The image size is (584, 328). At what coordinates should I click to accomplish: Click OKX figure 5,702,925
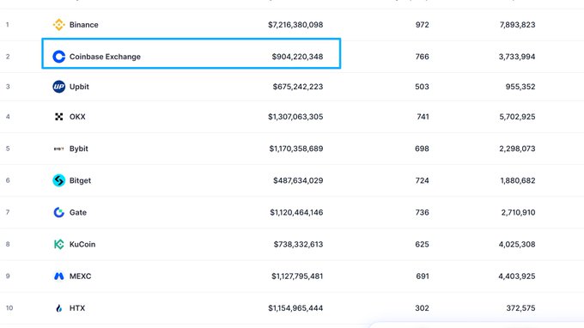[517, 117]
